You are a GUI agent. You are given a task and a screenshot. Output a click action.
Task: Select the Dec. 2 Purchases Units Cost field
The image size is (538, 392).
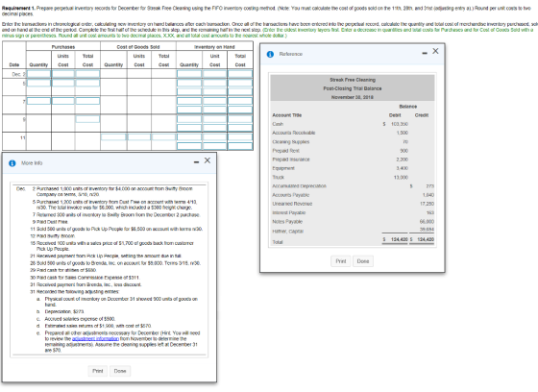63,74
